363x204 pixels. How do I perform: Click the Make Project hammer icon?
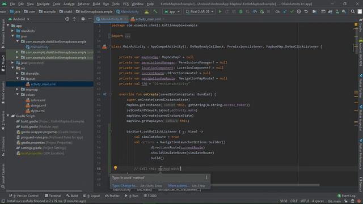155,11
